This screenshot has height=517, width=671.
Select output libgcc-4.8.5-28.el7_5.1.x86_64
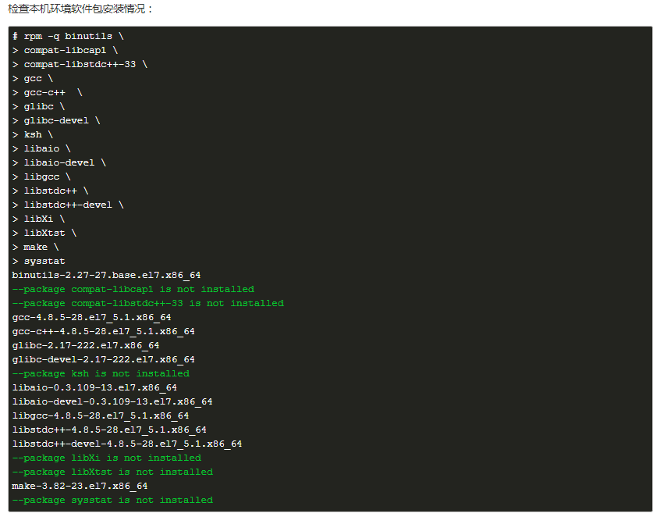click(101, 416)
